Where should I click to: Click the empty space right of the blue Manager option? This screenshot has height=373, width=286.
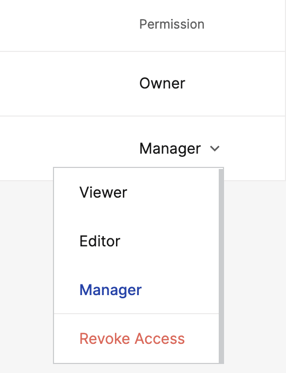[180, 290]
